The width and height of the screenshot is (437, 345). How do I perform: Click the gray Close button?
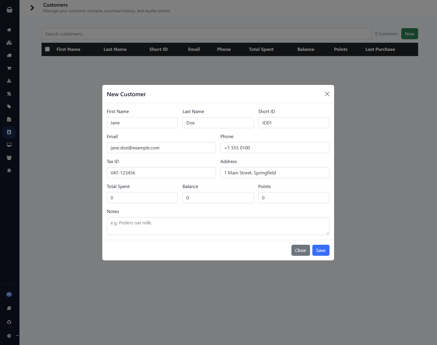(x=301, y=250)
